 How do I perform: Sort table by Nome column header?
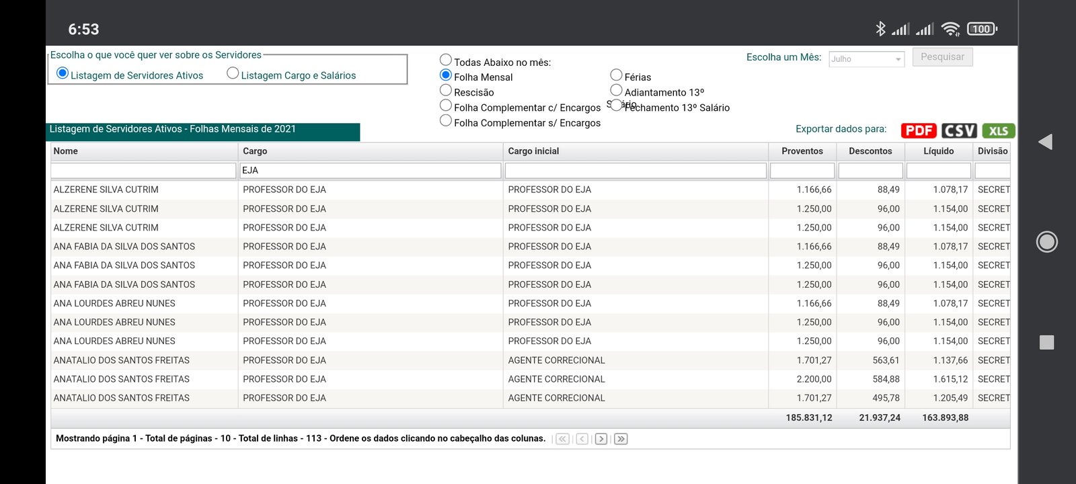pos(66,151)
